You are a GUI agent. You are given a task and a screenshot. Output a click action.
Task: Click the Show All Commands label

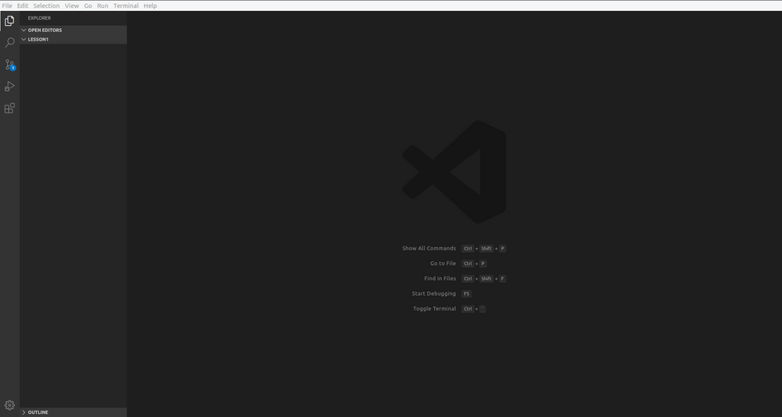[429, 249]
